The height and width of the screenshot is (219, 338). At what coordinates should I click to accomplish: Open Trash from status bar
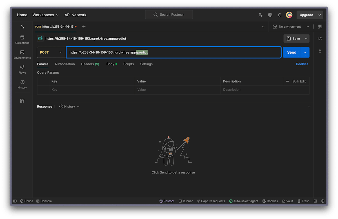pyautogui.click(x=303, y=201)
